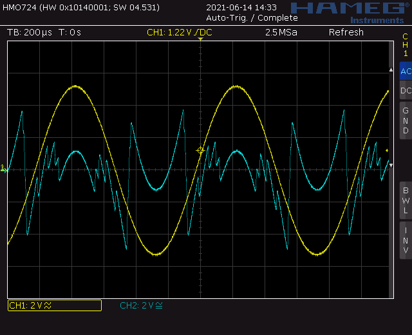Click the small yellow trigger level marker
The height and width of the screenshot is (335, 412).
pyautogui.click(x=387, y=150)
